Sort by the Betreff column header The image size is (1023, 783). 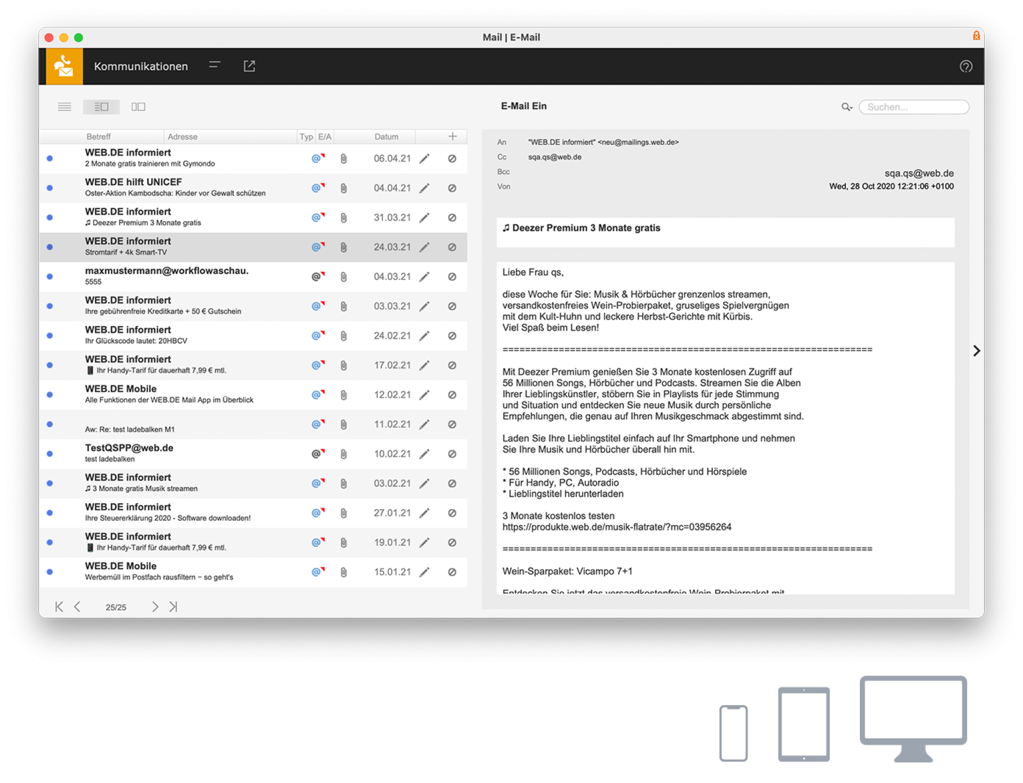(x=99, y=137)
